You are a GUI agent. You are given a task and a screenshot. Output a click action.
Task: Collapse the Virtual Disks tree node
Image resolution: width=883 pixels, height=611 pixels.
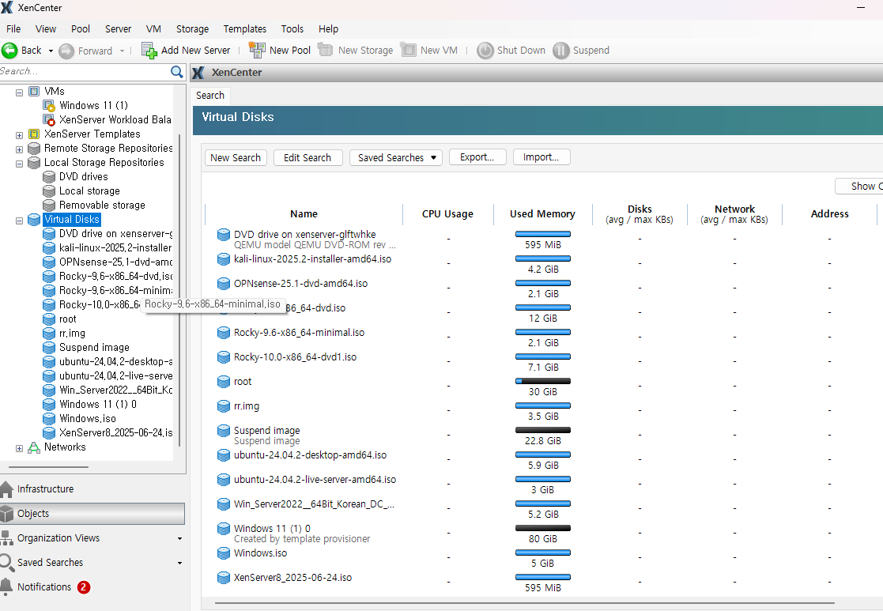pyautogui.click(x=19, y=221)
